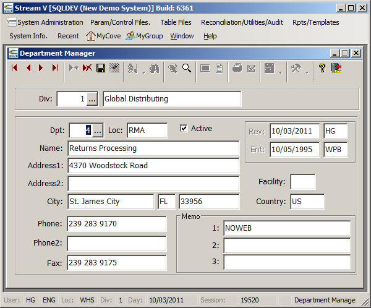Click the document page icon

pyautogui.click(x=220, y=69)
